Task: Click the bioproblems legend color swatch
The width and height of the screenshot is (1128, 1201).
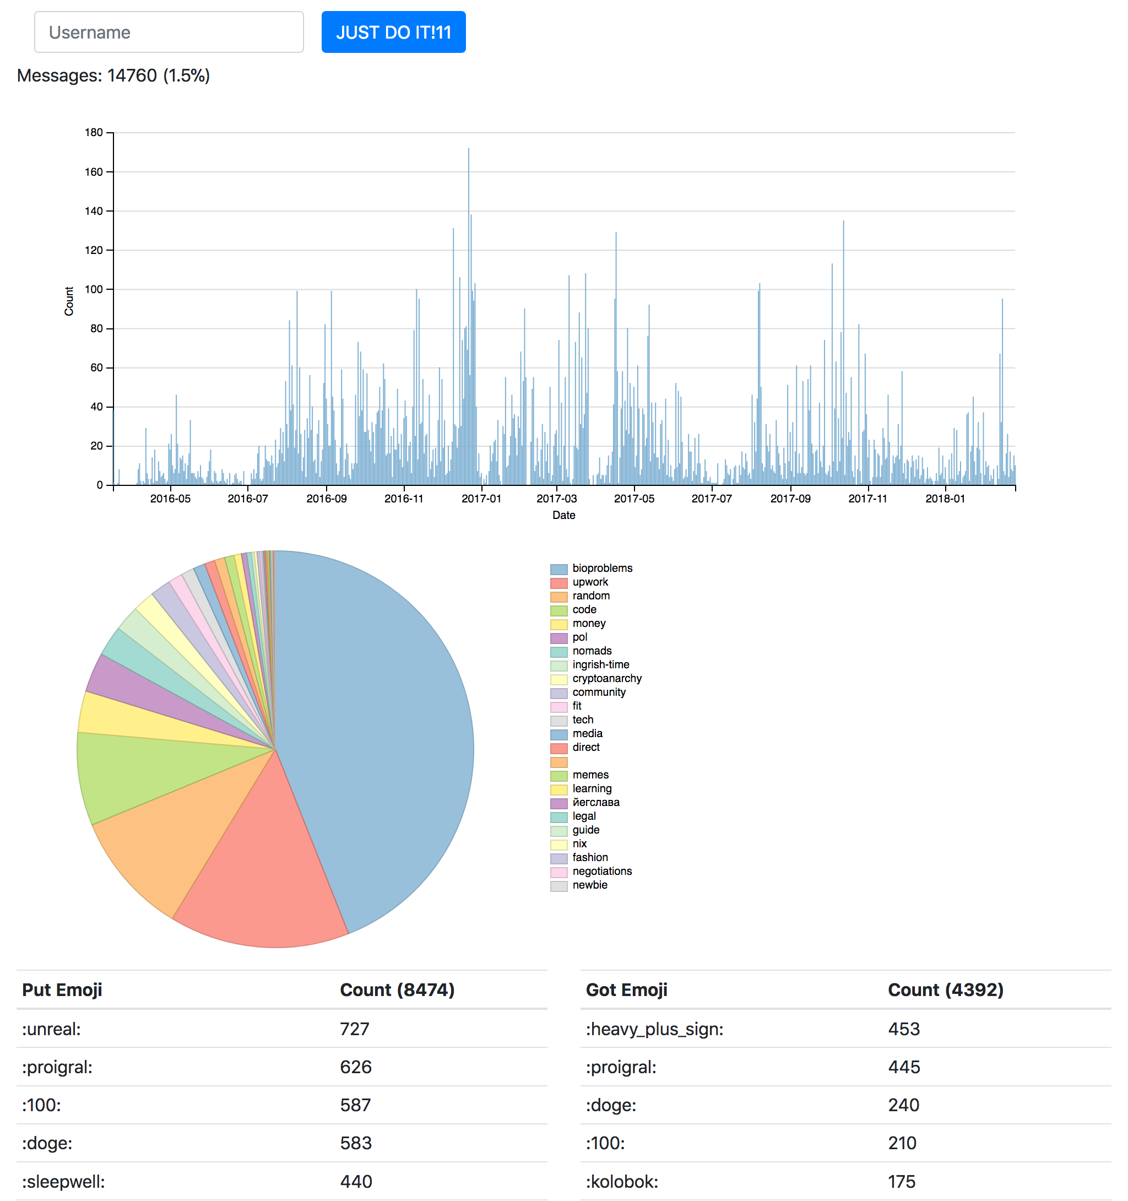Action: pyautogui.click(x=558, y=569)
